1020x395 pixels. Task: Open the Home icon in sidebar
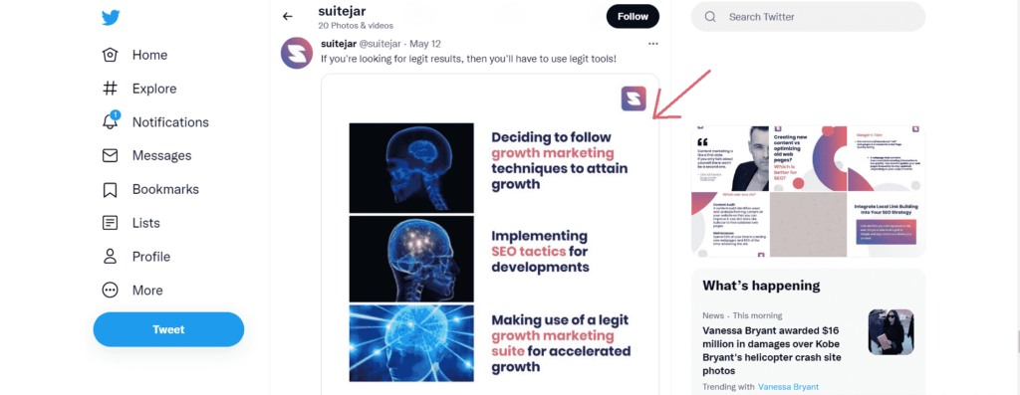110,55
